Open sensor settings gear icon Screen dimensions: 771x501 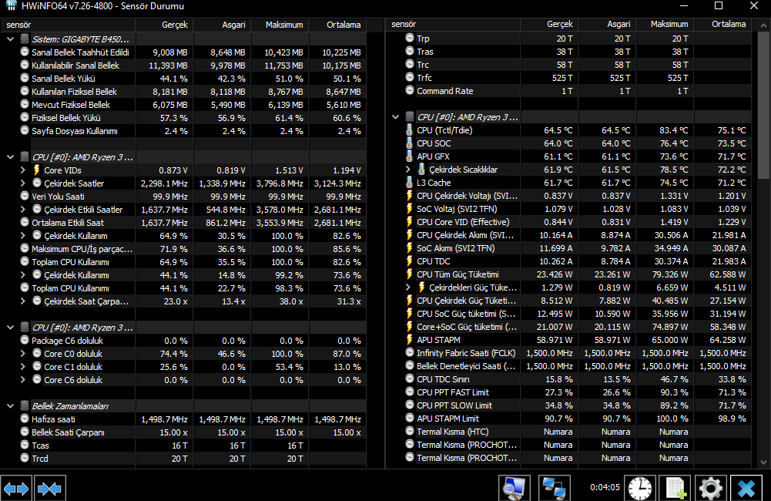[710, 488]
